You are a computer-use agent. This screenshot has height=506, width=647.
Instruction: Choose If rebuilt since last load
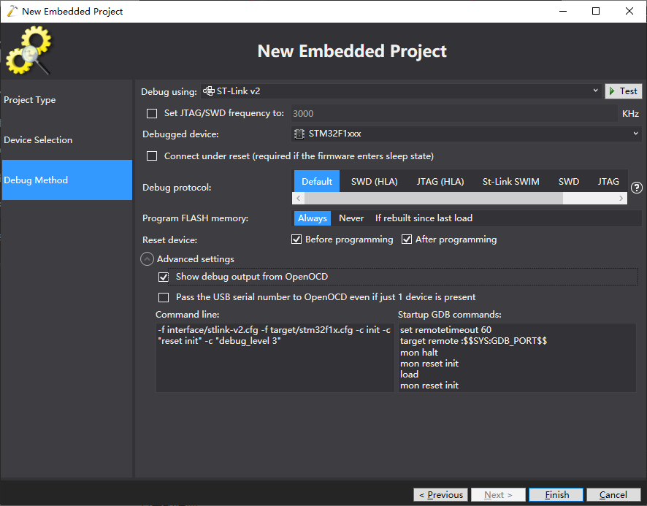tap(424, 218)
